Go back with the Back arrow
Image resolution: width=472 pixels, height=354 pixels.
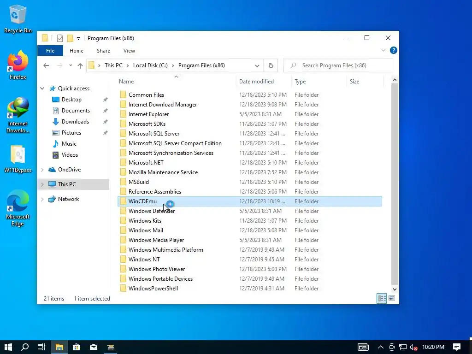tap(46, 65)
